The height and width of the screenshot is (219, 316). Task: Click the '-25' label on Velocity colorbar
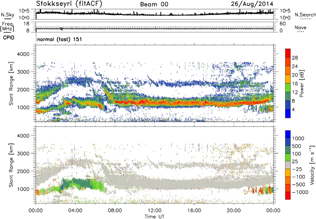tap(297, 169)
